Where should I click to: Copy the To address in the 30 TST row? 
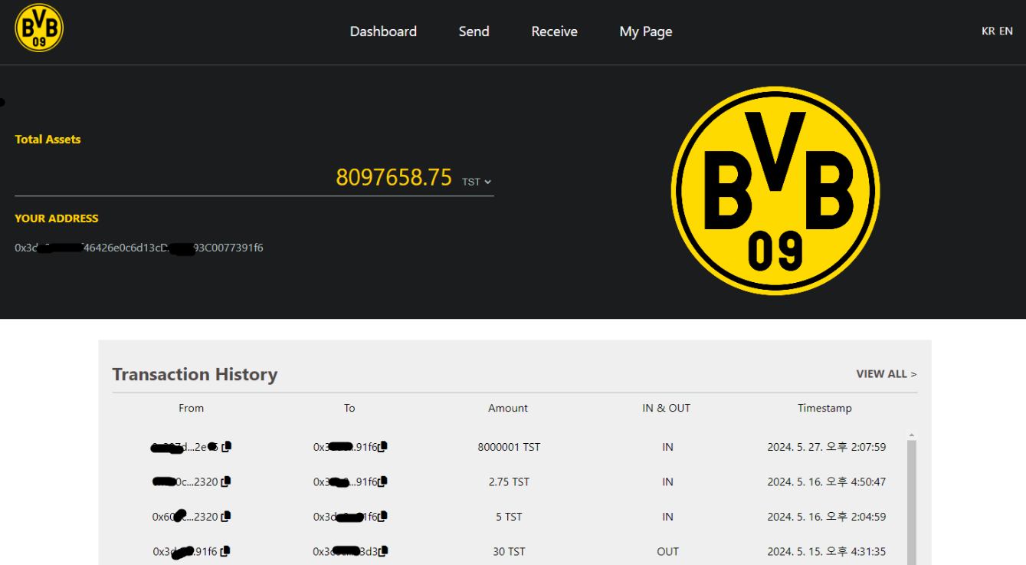pos(383,552)
